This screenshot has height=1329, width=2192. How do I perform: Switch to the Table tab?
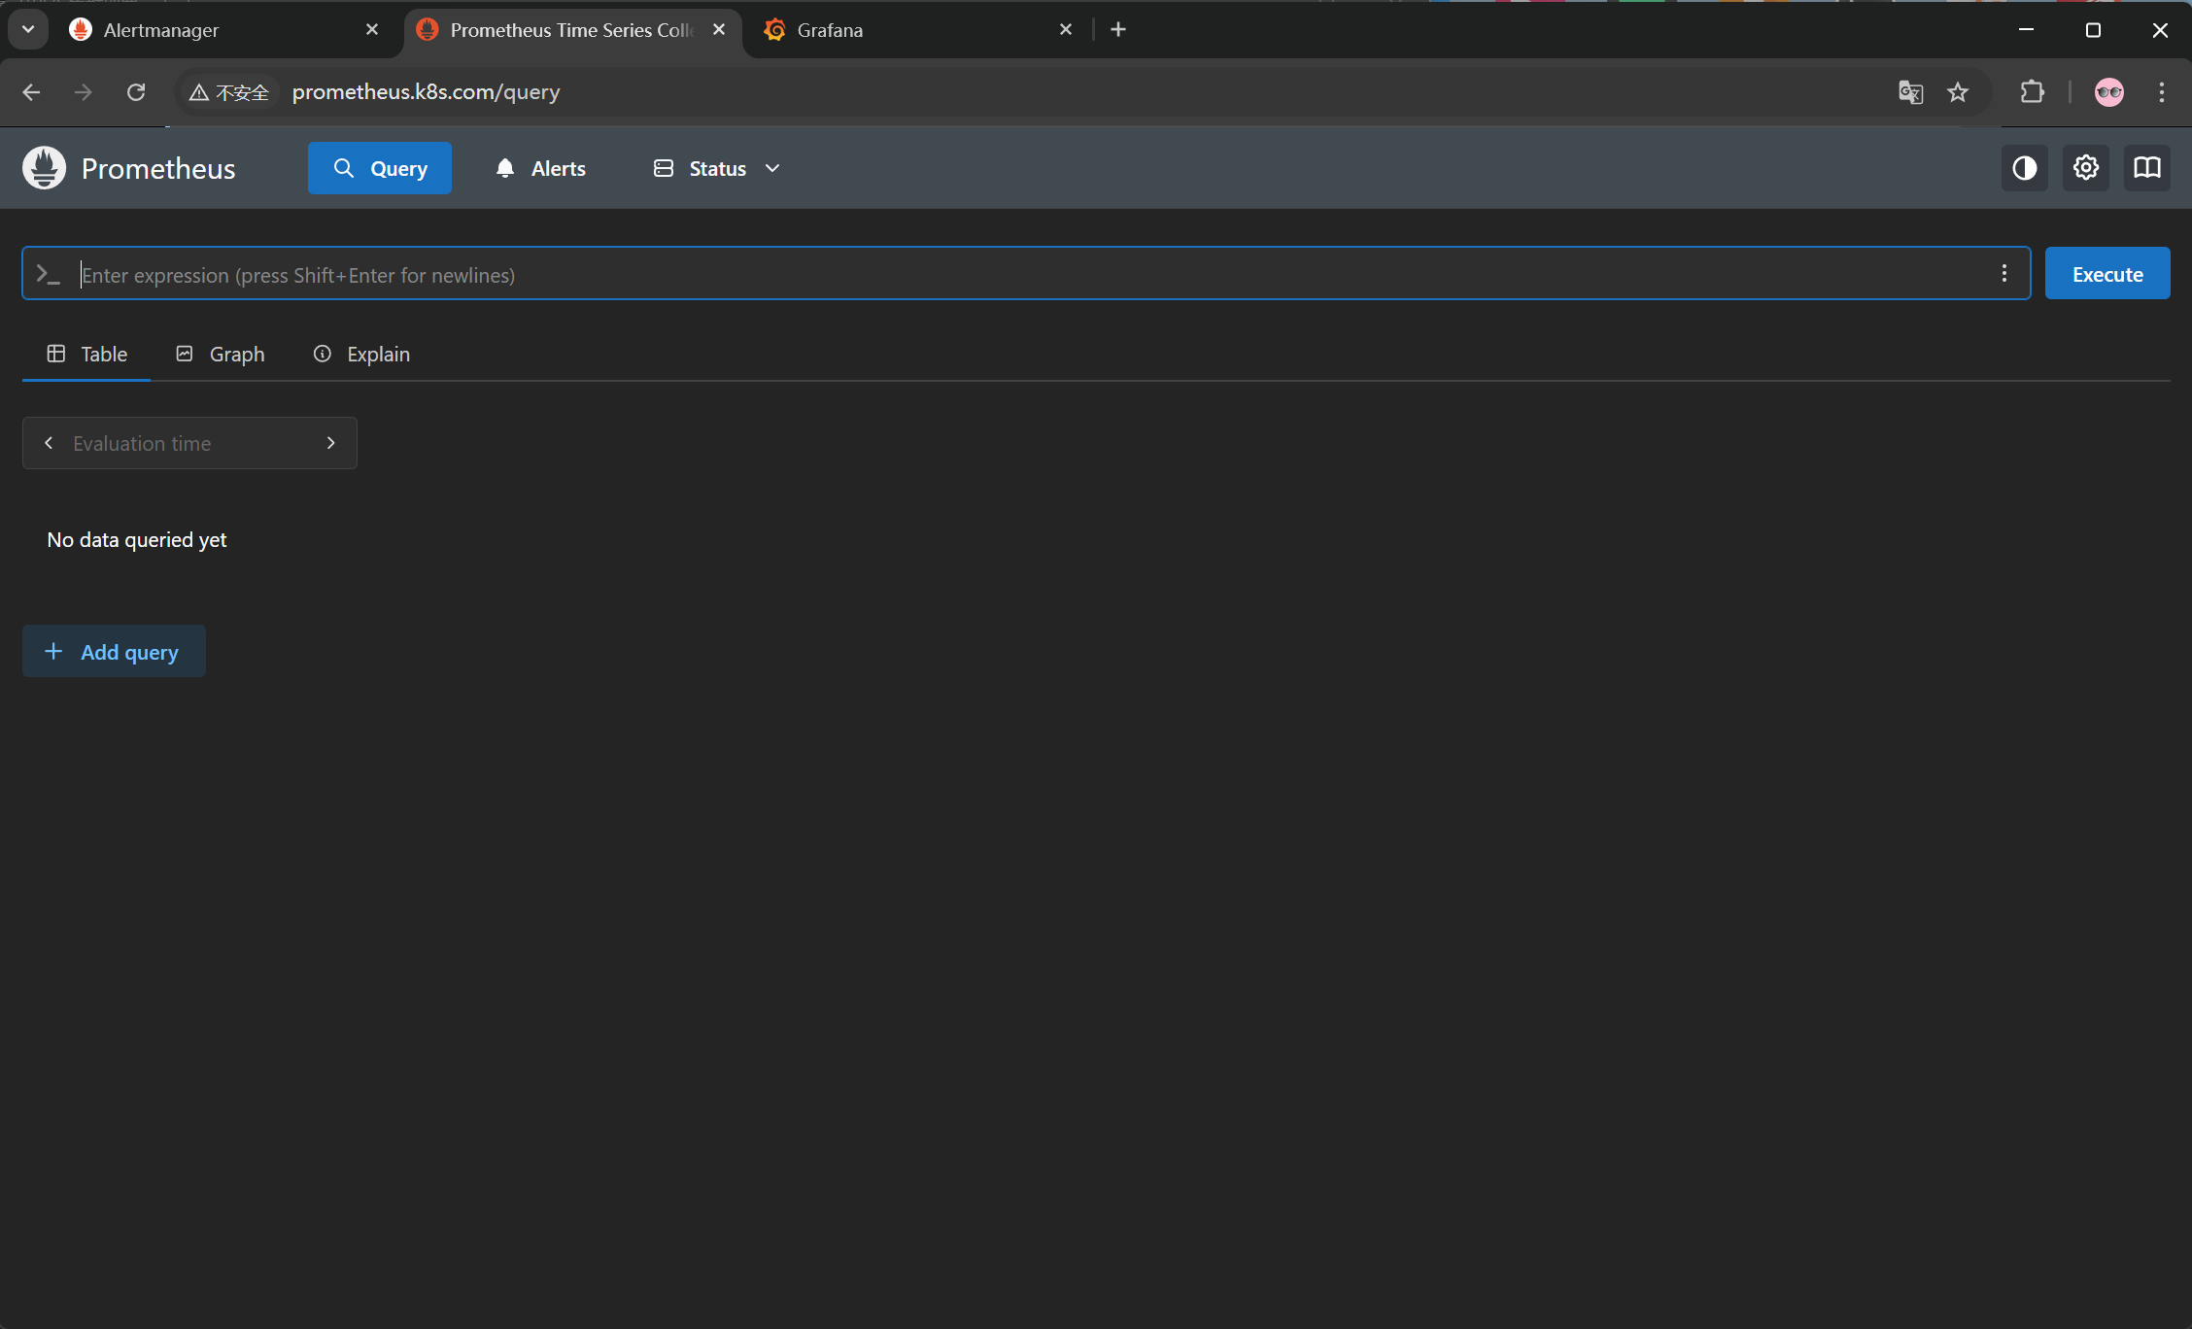[x=86, y=355]
